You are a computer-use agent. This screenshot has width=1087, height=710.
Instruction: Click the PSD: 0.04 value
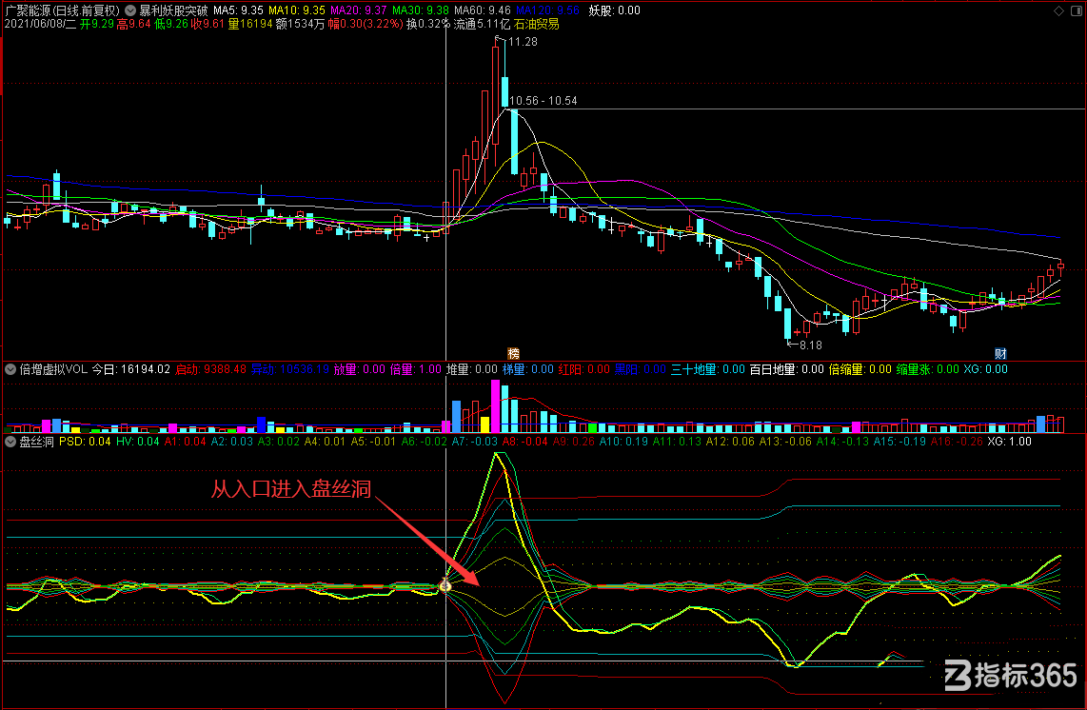click(x=85, y=442)
